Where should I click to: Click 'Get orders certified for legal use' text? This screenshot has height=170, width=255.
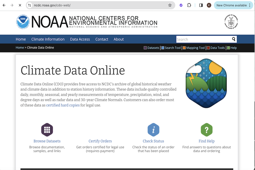pyautogui.click(x=100, y=147)
